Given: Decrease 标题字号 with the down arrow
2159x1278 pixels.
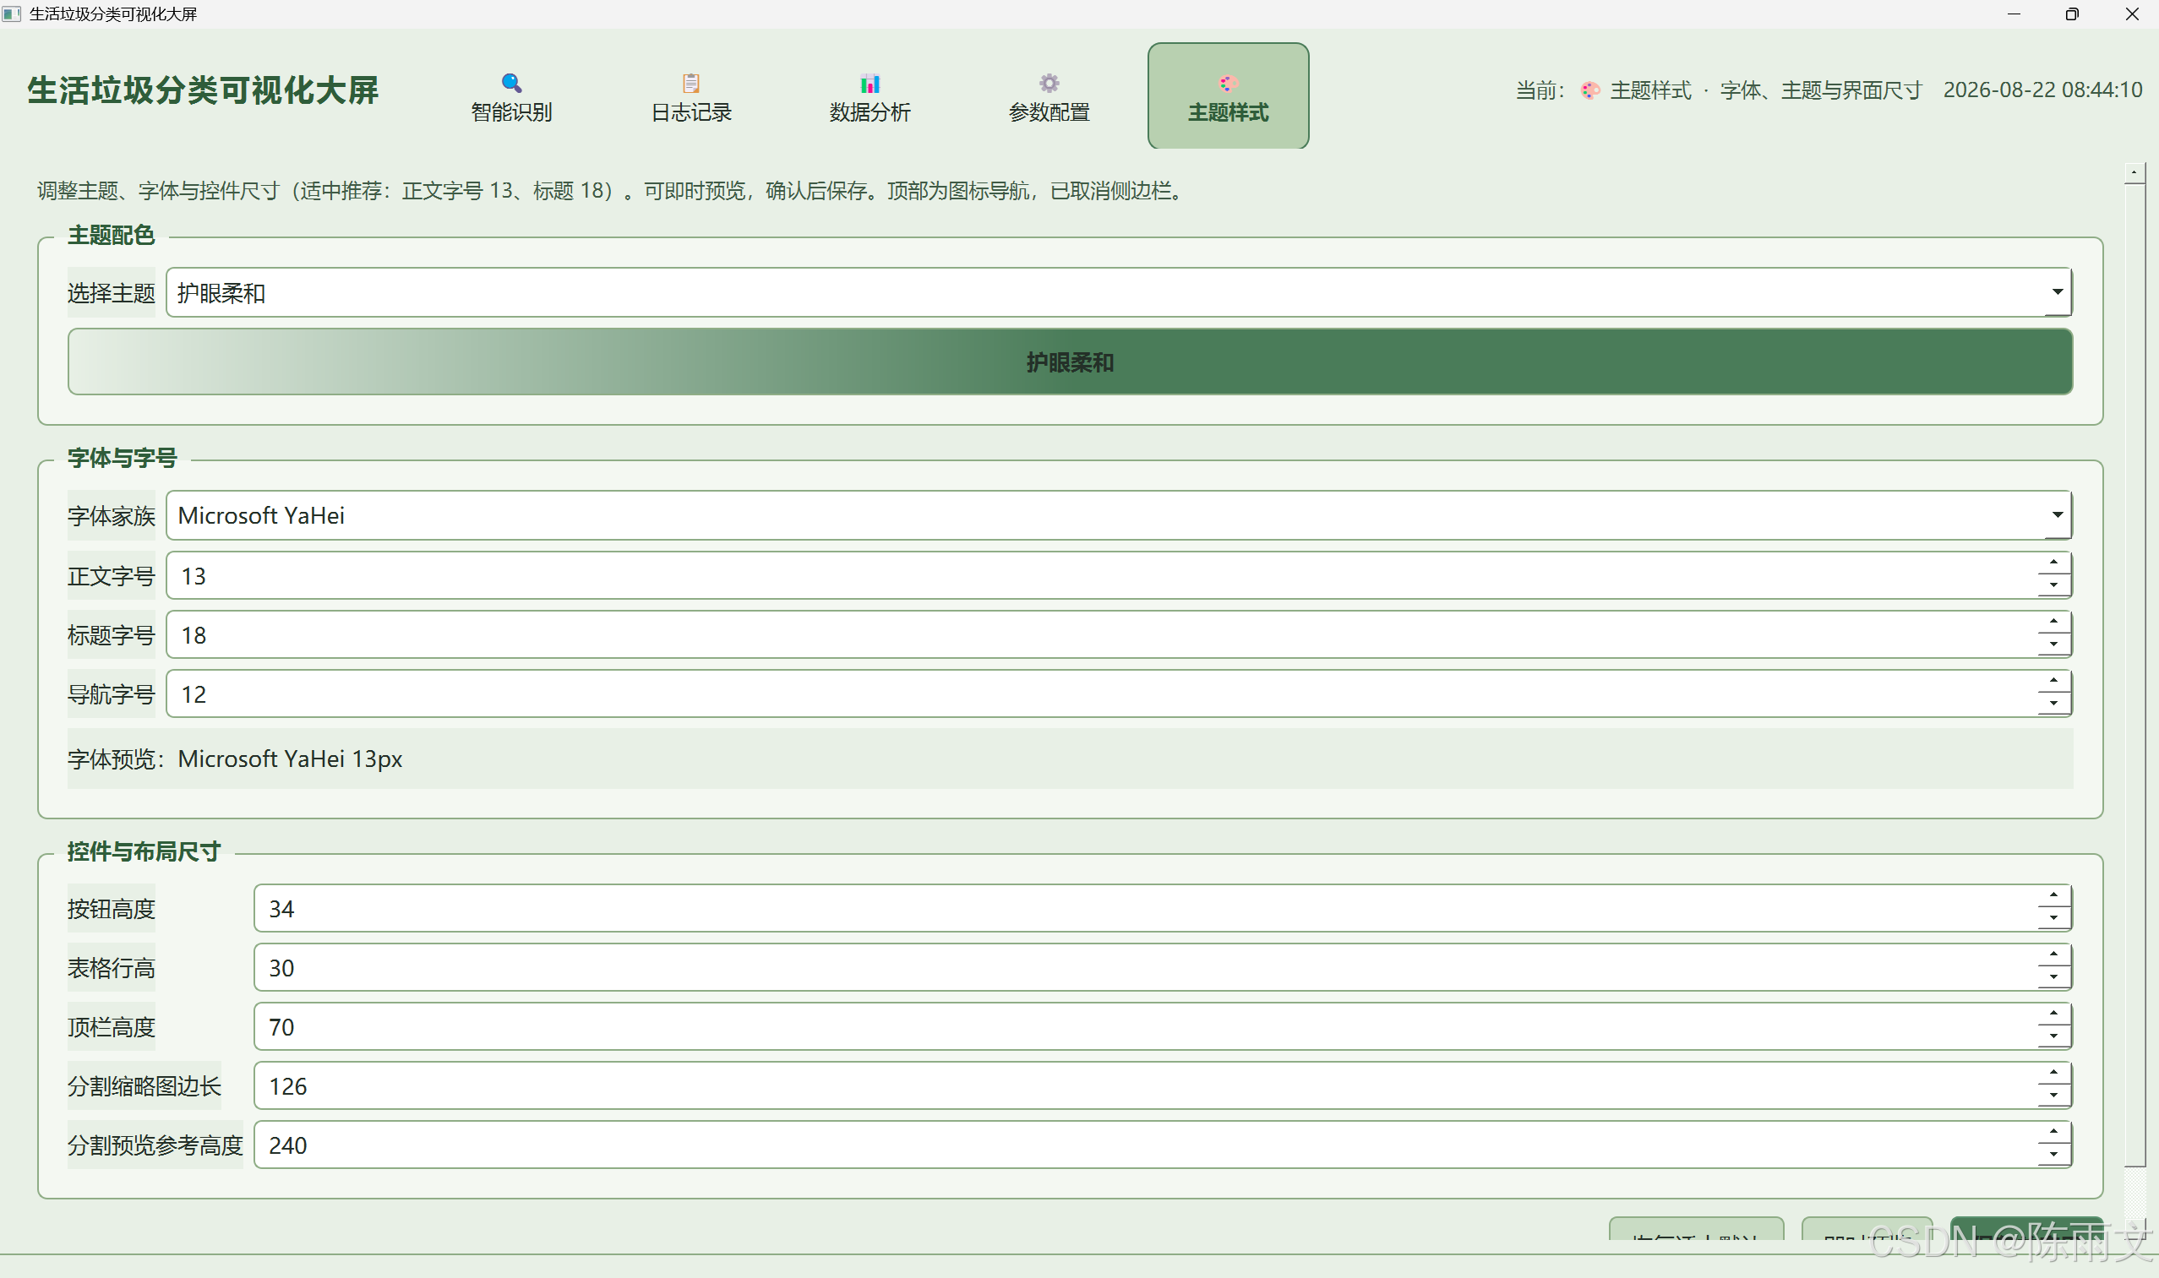Looking at the screenshot, I should pyautogui.click(x=2053, y=645).
